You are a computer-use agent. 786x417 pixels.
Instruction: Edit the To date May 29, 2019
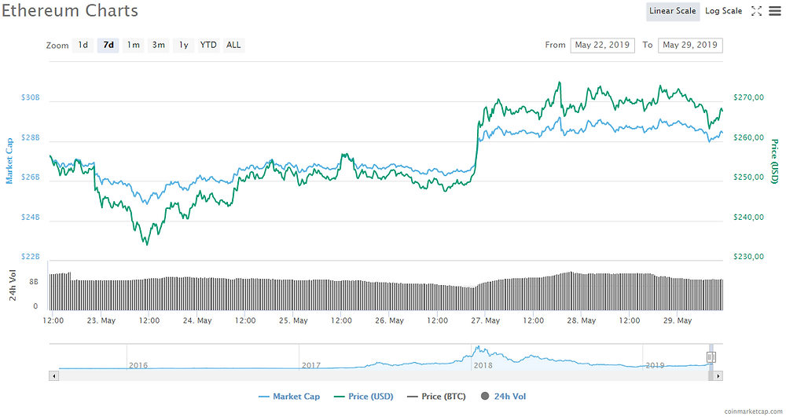[x=690, y=45]
